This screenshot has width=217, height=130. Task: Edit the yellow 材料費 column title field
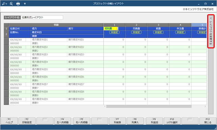(x=111, y=28)
